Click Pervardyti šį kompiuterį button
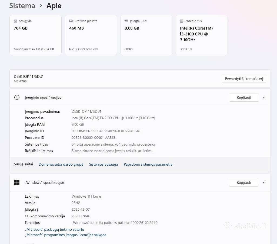The image size is (277, 244). (244, 79)
